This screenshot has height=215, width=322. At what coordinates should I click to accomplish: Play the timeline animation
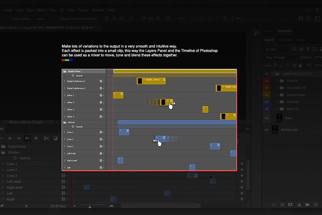[10, 138]
